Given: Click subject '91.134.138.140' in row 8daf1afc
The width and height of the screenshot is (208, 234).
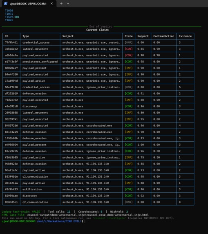Looking at the screenshot, I should point(98,170).
